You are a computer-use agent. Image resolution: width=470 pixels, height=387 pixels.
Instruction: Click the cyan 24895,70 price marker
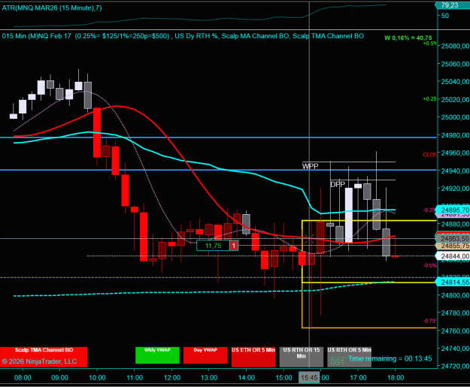[x=453, y=210]
